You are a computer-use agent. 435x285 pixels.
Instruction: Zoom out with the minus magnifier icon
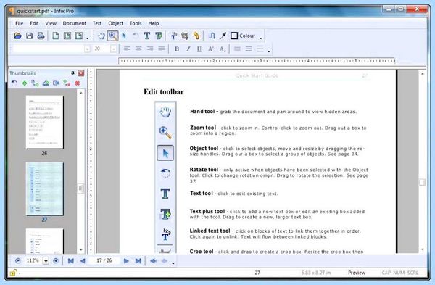click(17, 260)
